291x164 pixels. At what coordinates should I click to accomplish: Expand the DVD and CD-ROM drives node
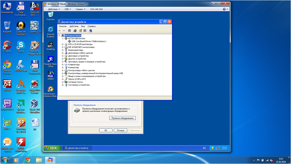tap(63, 44)
